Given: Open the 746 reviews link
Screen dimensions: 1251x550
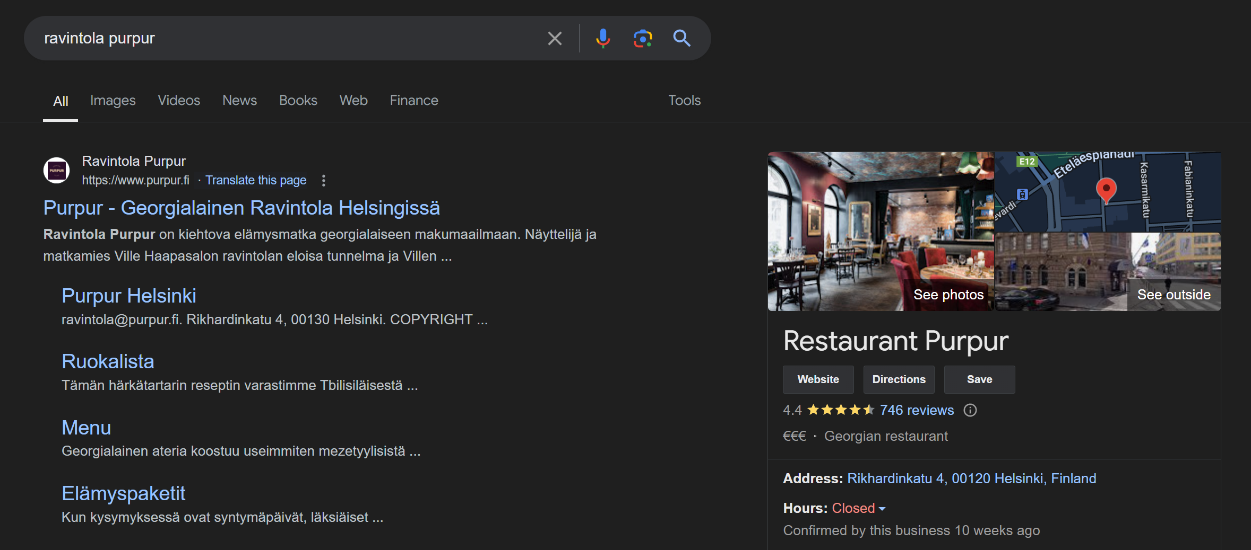Looking at the screenshot, I should [917, 410].
